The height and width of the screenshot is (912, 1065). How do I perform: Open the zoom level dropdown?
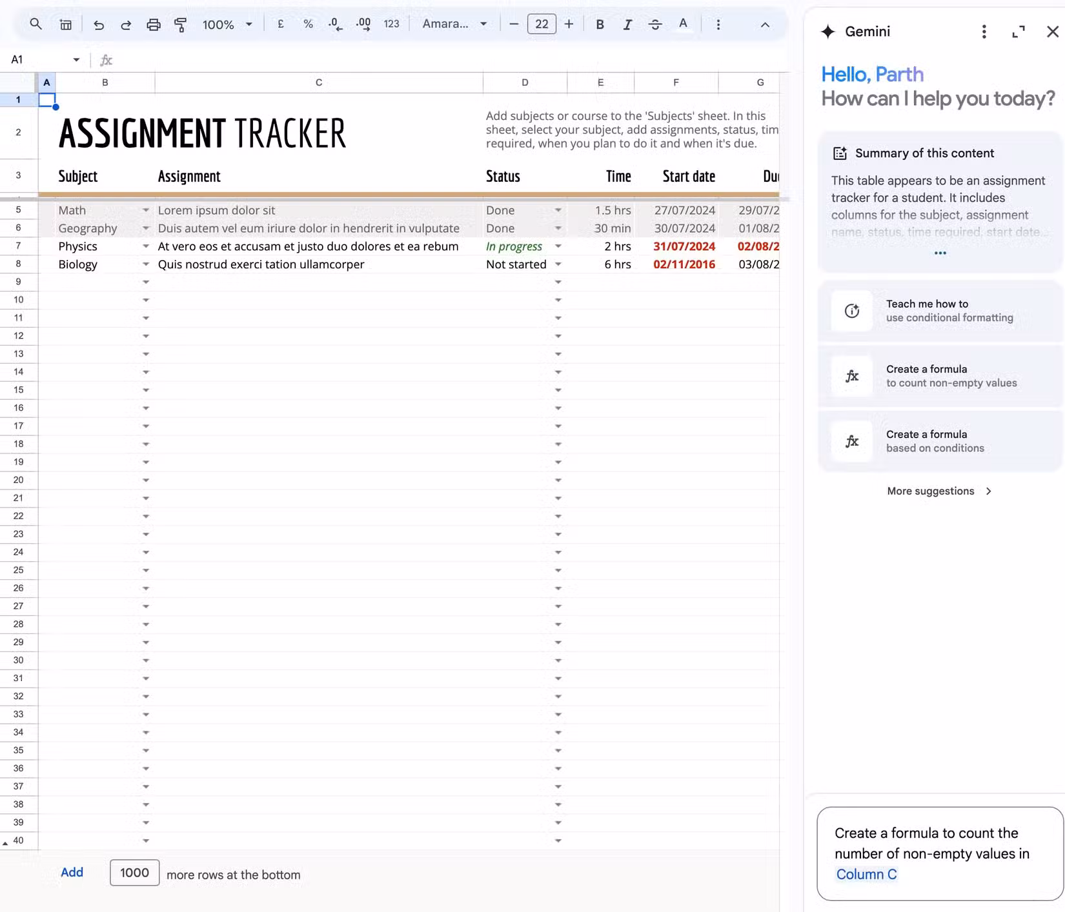point(225,24)
